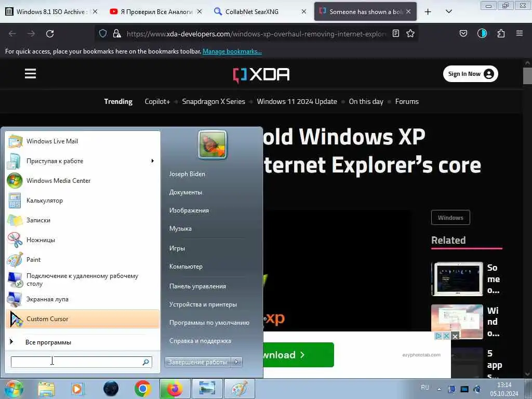
Task: Open Записки sticky notes
Action: coord(83,220)
